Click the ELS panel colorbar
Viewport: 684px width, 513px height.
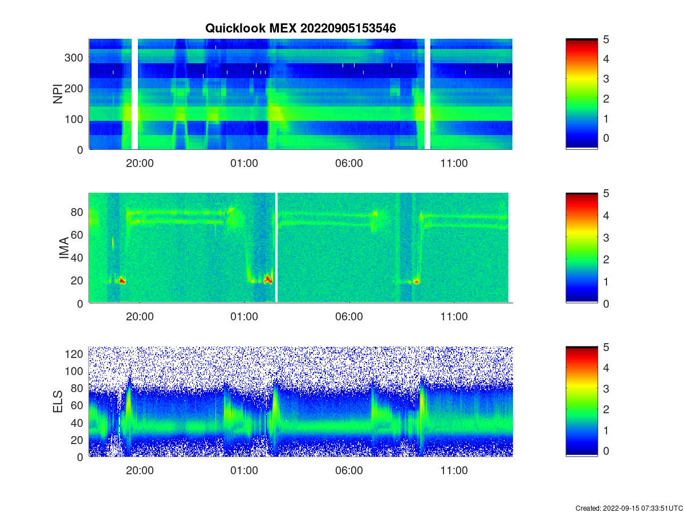581,401
